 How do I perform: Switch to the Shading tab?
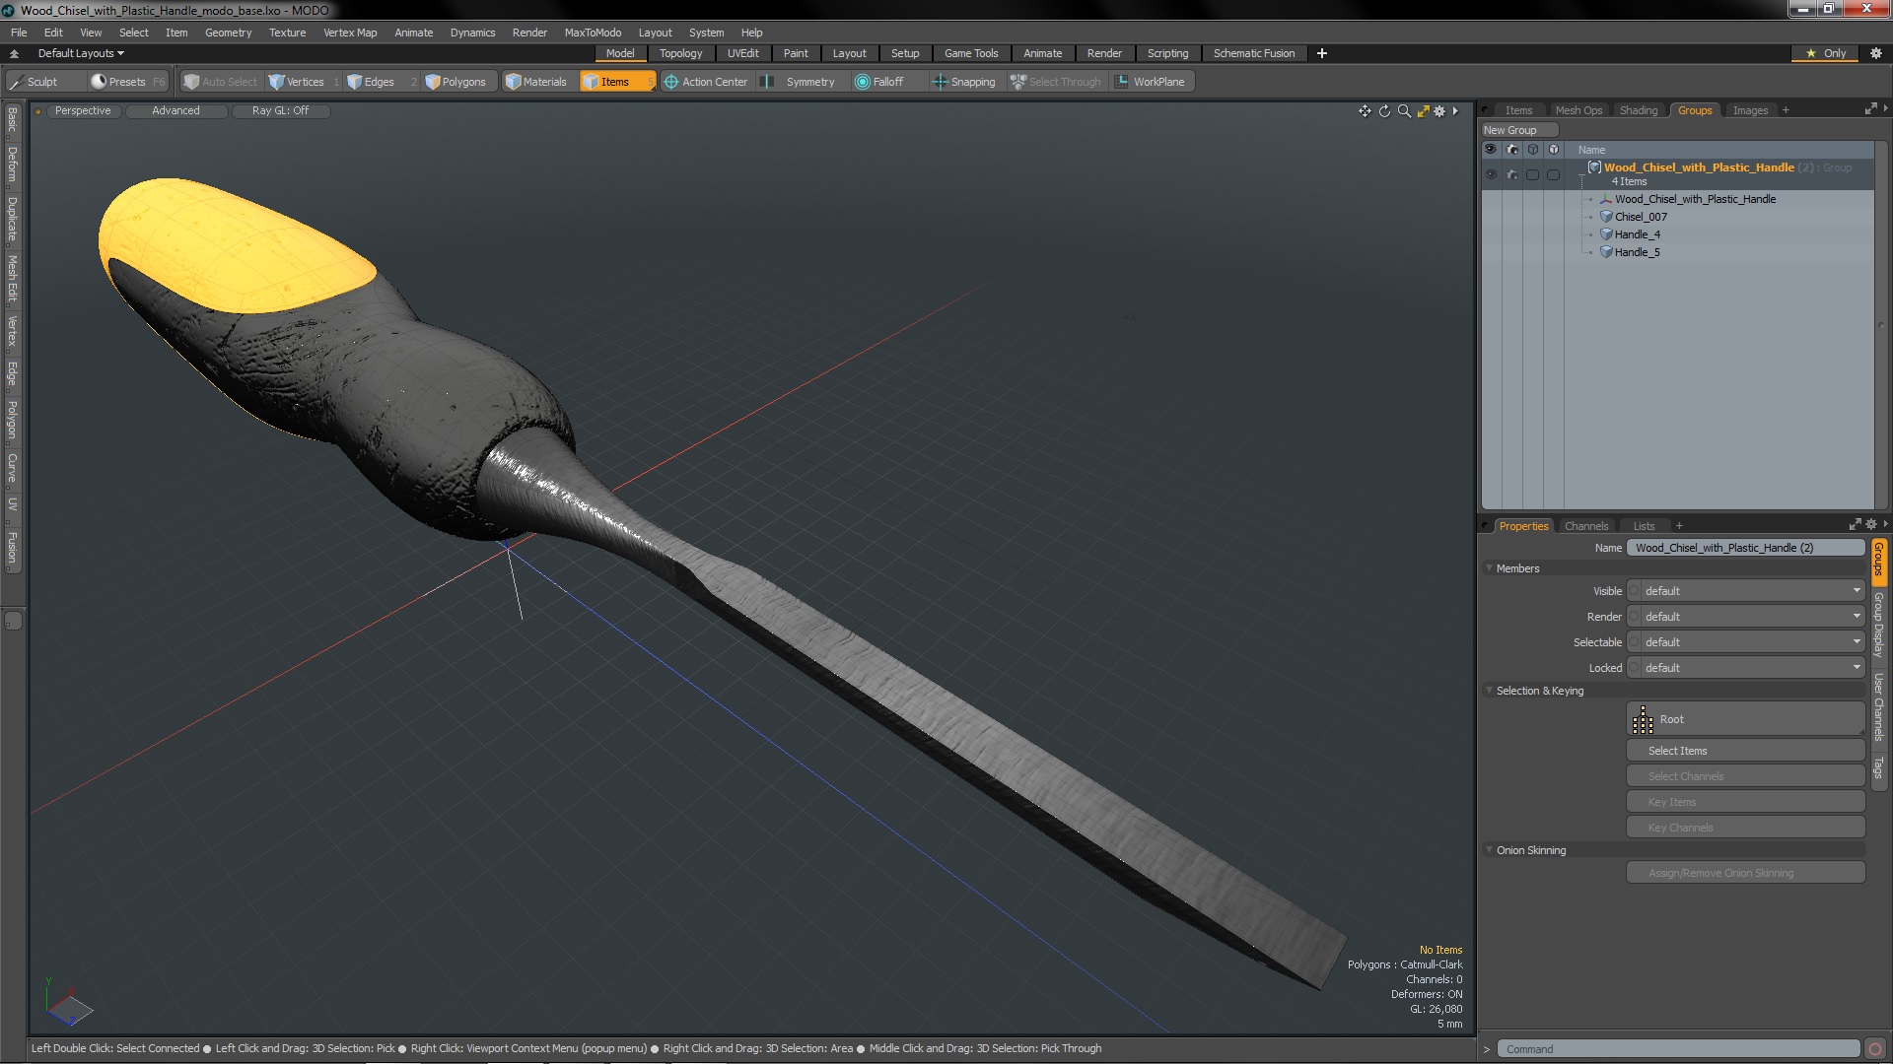(x=1638, y=110)
